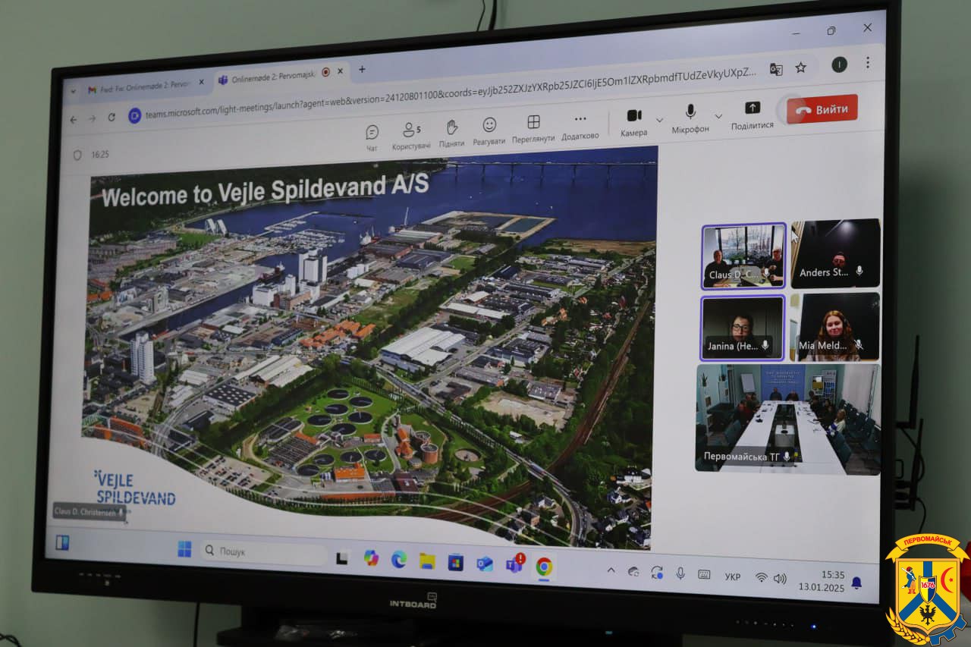Go forward in Chrome
Viewport: 971px width, 647px height.
92,118
